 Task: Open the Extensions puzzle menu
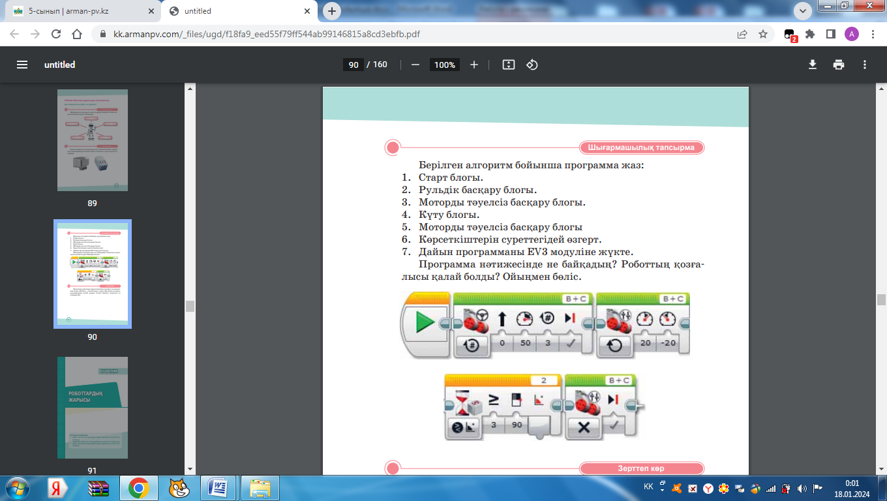click(810, 34)
